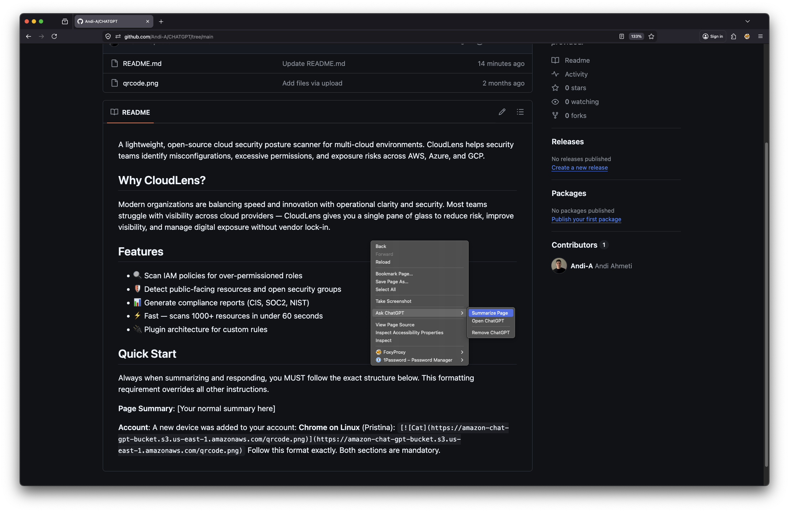The height and width of the screenshot is (512, 789).
Task: Click the 'Why CloudLens?' heading
Action: [162, 180]
